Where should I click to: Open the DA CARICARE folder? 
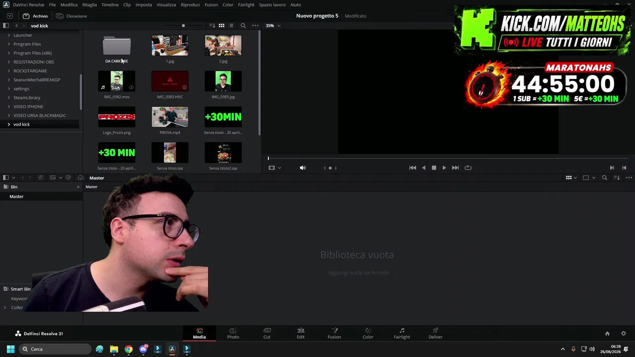click(117, 47)
